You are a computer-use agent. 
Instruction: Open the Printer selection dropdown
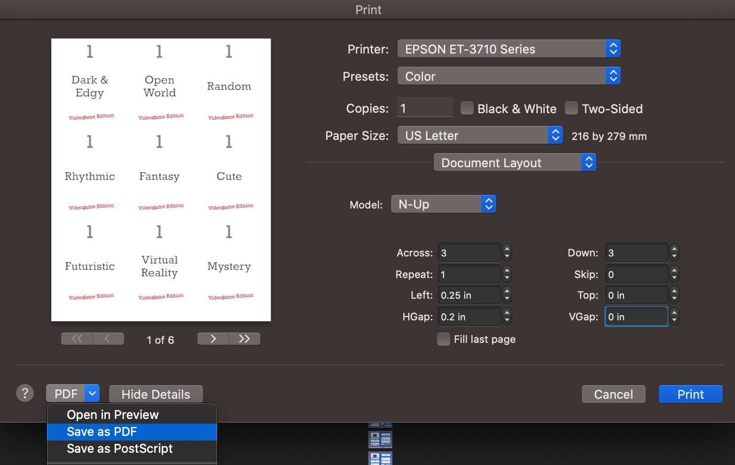point(509,48)
